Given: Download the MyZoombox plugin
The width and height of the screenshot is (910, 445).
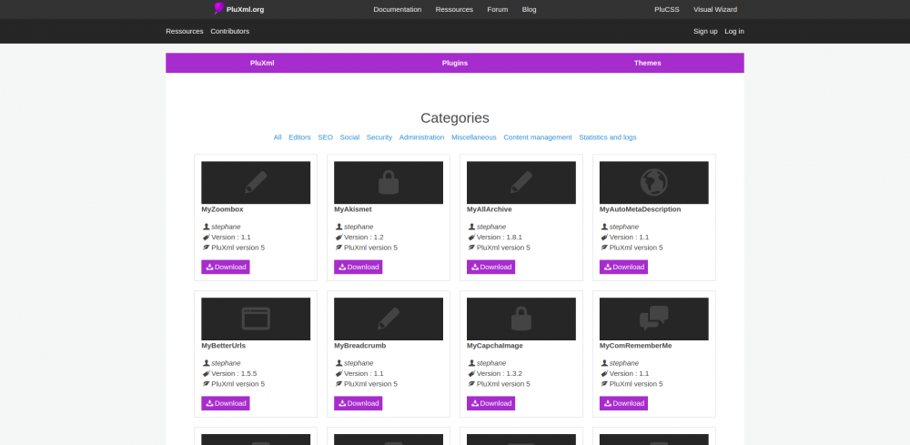Looking at the screenshot, I should (x=226, y=267).
